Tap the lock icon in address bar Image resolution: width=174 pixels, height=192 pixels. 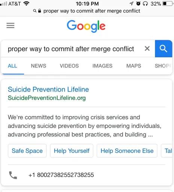39,11
